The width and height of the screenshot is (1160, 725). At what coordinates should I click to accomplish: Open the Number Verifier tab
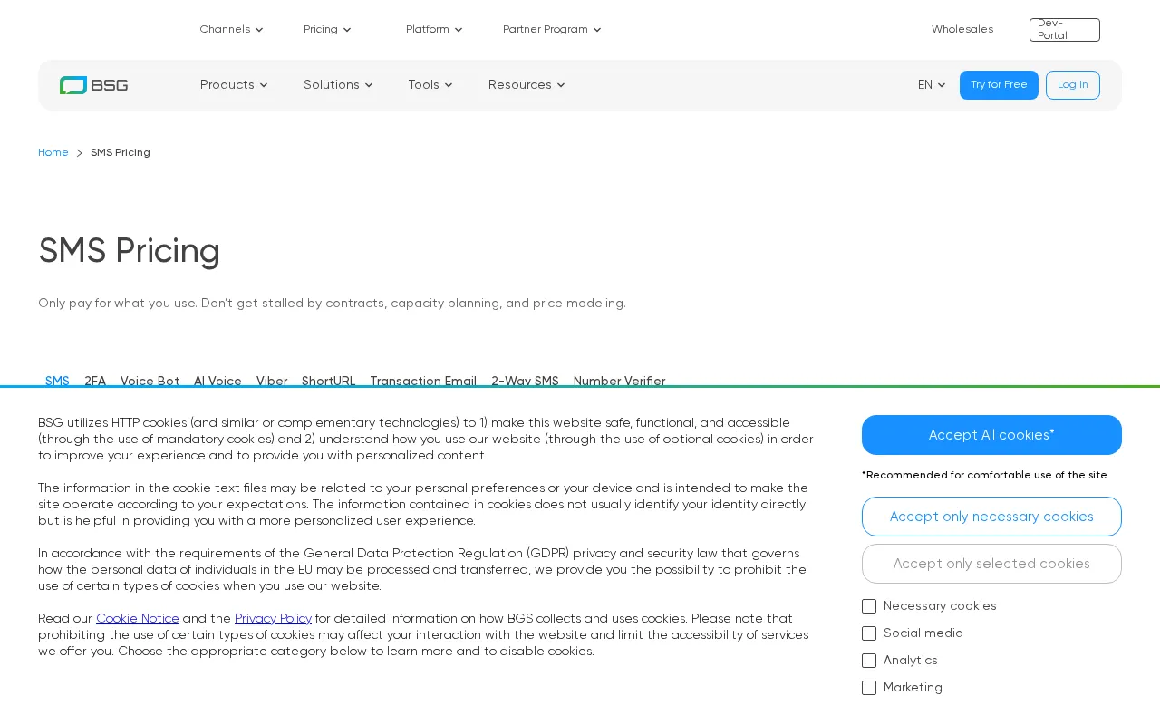[x=620, y=381]
